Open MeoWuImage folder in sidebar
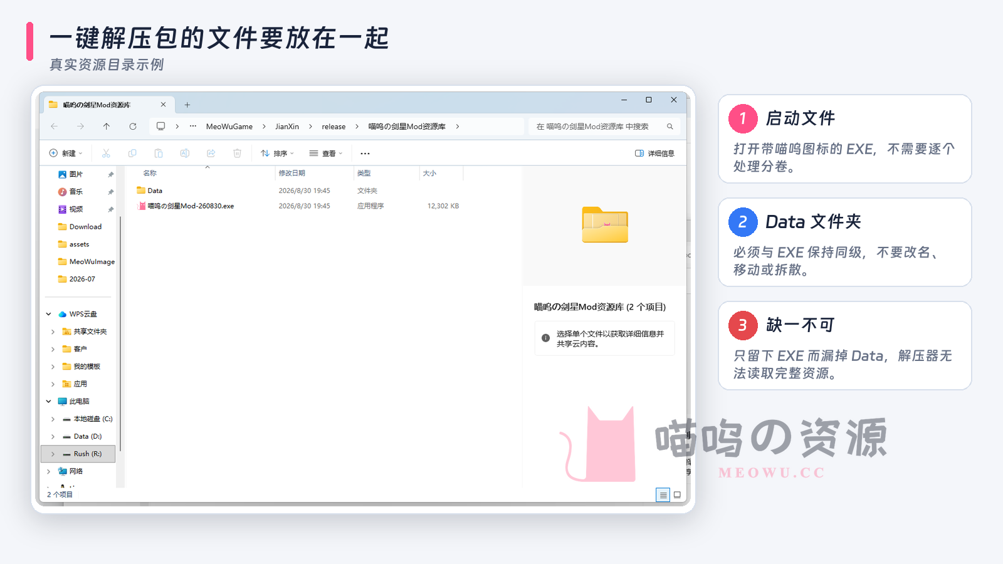The width and height of the screenshot is (1003, 564). pos(86,262)
